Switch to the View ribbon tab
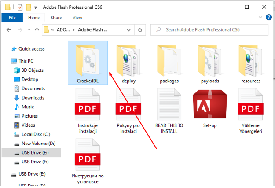The width and height of the screenshot is (275, 188). pyautogui.click(x=77, y=18)
